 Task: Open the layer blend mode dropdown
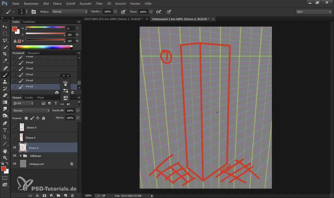31,111
